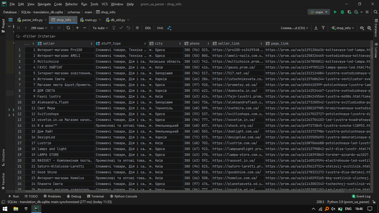Commit changes with the checkmark icon
Screen dimensions: 379x213
tap(121, 28)
